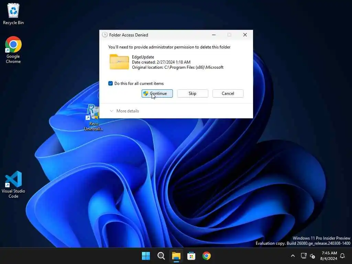Screen dimensions: 352x264
Task: Open the network status tray icon
Action: (x=304, y=256)
